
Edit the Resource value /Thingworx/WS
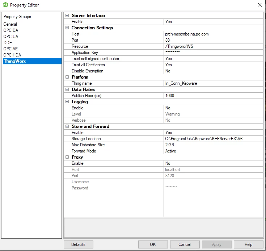coord(214,46)
